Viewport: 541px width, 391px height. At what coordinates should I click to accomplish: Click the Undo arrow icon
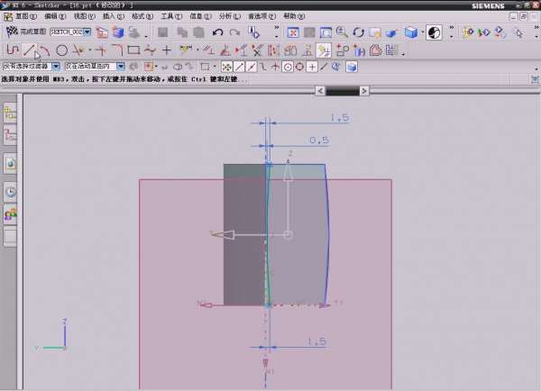pos(217,32)
